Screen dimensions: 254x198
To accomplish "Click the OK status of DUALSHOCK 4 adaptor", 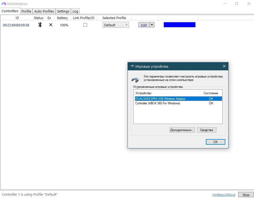I will pyautogui.click(x=211, y=99).
